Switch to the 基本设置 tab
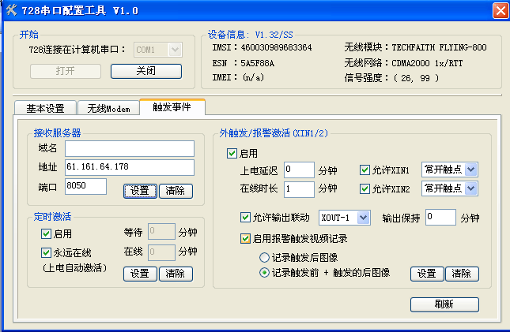This screenshot has height=332, width=510. click(x=45, y=108)
